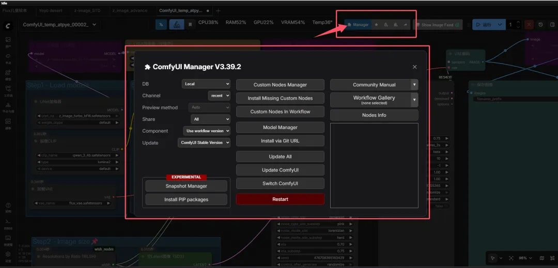Open the console terminal icon in sidebar
This screenshot has height=268, width=558.
(x=8, y=223)
